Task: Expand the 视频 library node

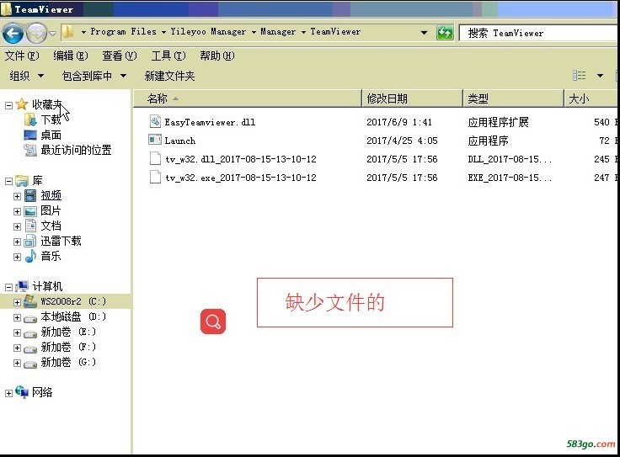Action: [x=17, y=196]
